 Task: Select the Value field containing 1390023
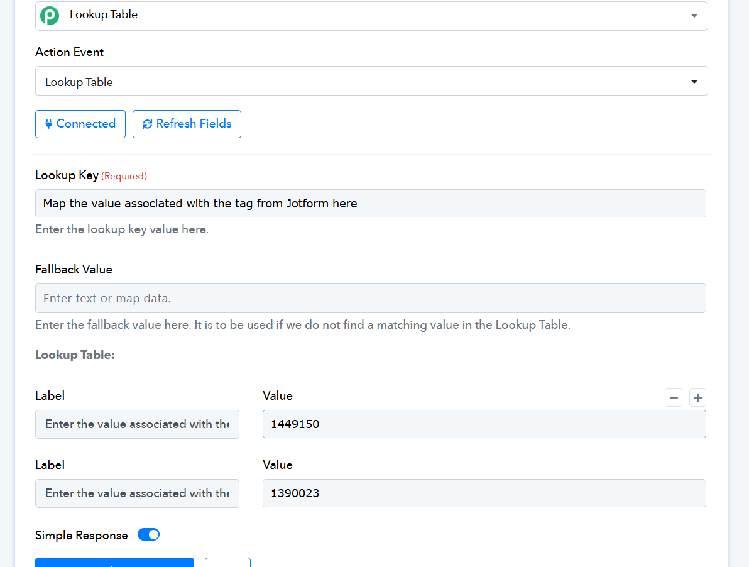point(484,493)
